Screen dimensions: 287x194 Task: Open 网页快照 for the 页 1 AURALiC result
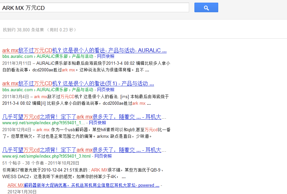pyautogui.click(x=106, y=90)
